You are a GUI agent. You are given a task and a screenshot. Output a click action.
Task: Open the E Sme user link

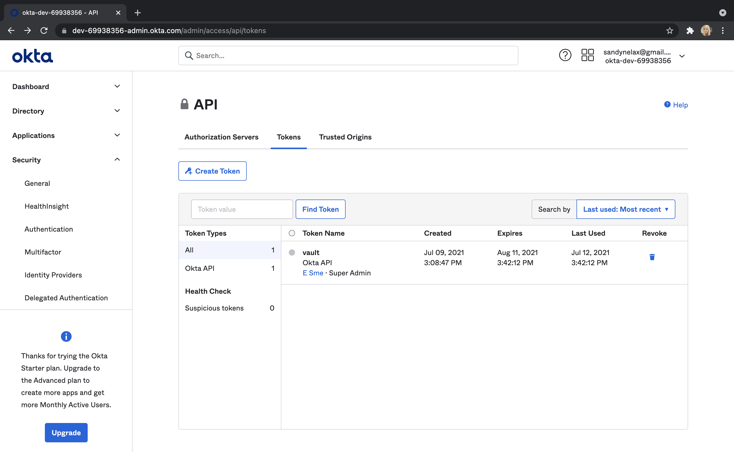click(x=313, y=273)
